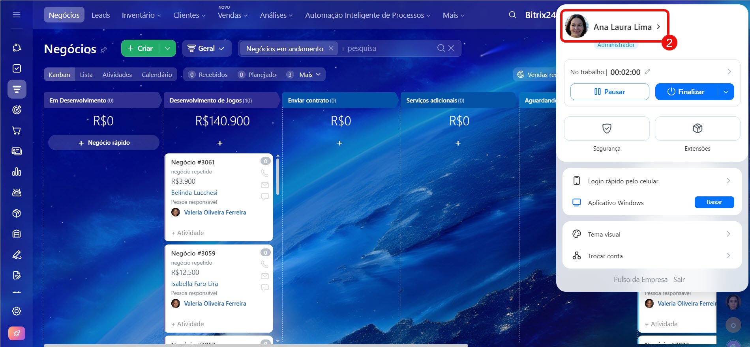Click the search magnifier in top bar
This screenshot has width=750, height=347.
tap(512, 15)
